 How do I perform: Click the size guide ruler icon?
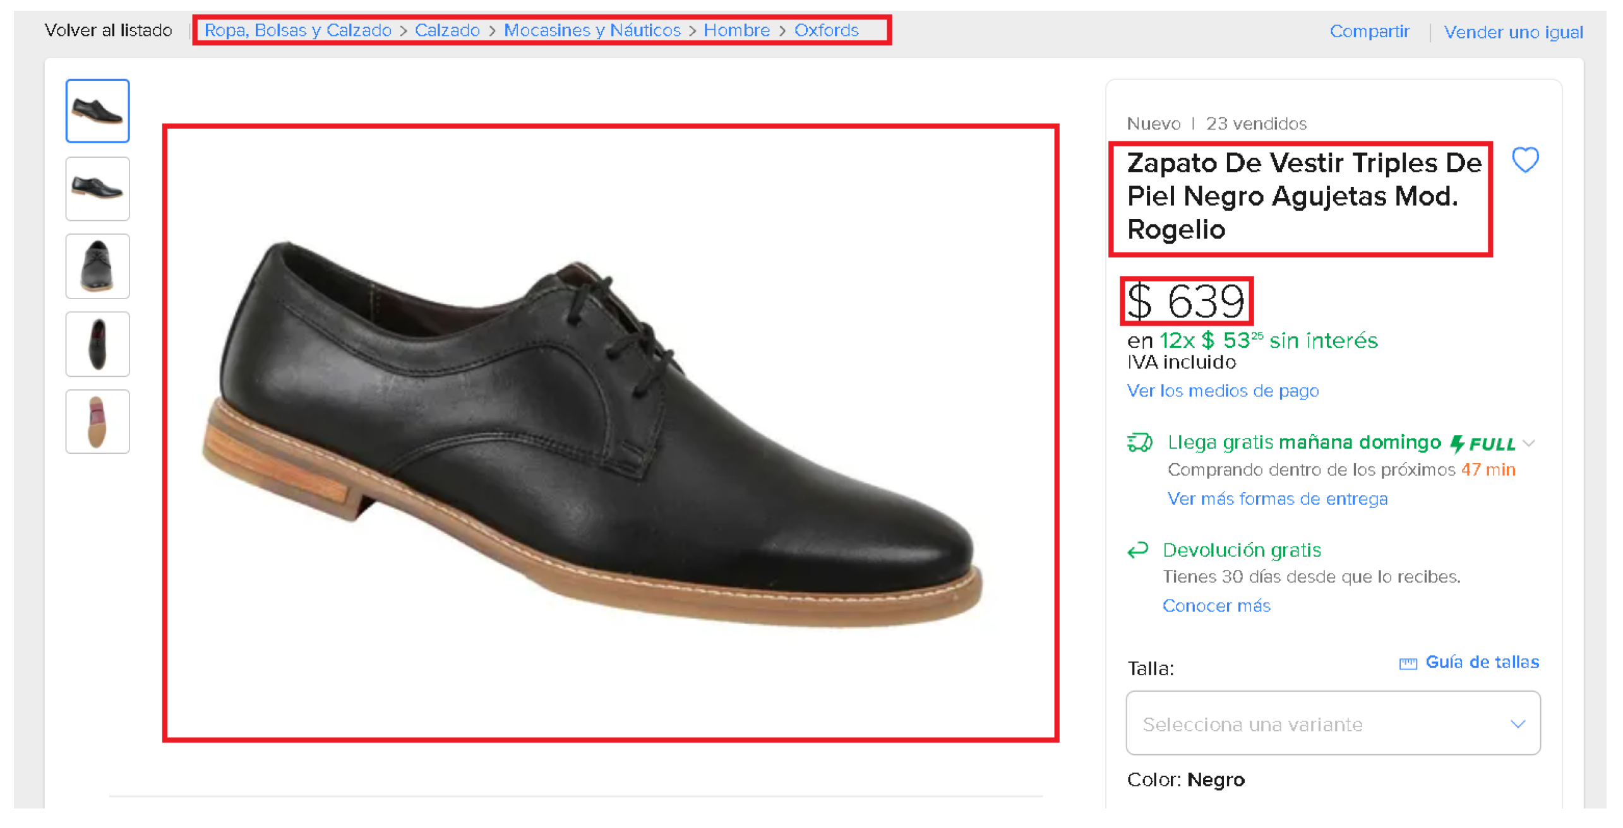point(1407,663)
